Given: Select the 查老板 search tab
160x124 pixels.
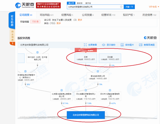Looking at the screenshot, I should coord(79,3).
